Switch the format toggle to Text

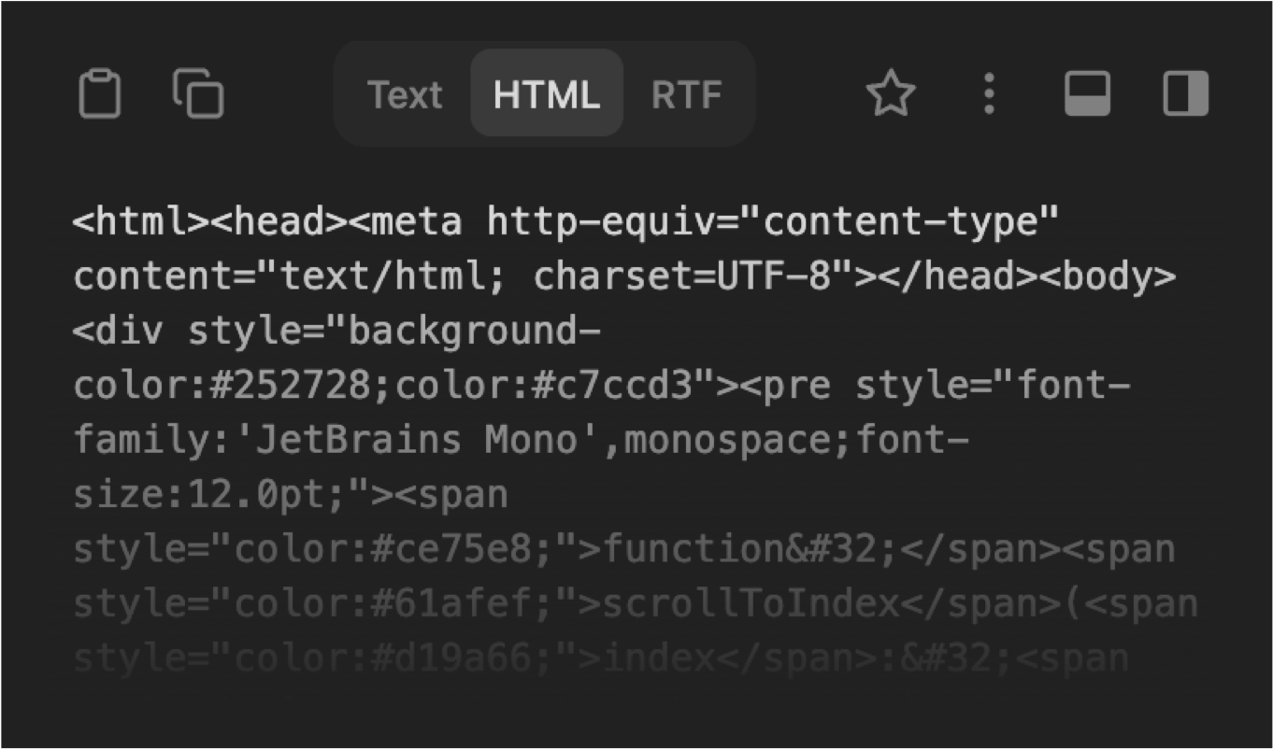tap(405, 93)
